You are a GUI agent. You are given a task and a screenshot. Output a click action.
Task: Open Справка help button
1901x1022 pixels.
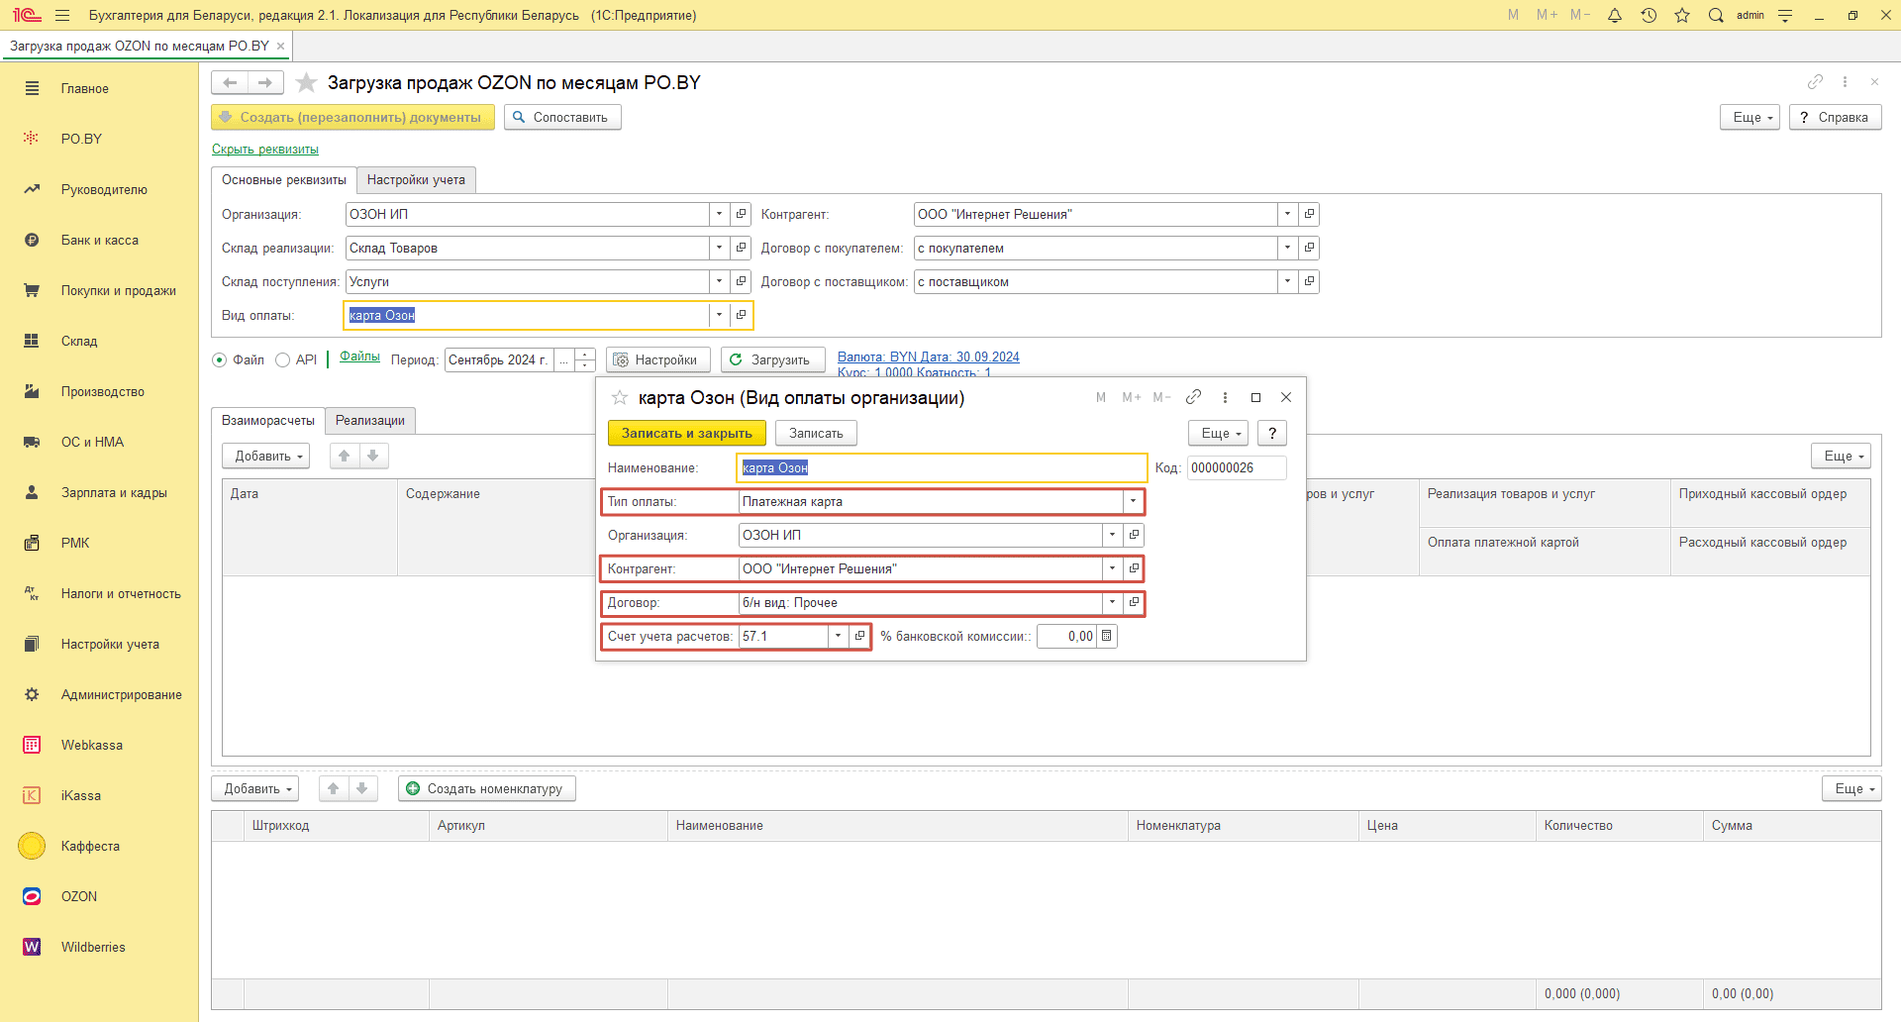[x=1835, y=117]
